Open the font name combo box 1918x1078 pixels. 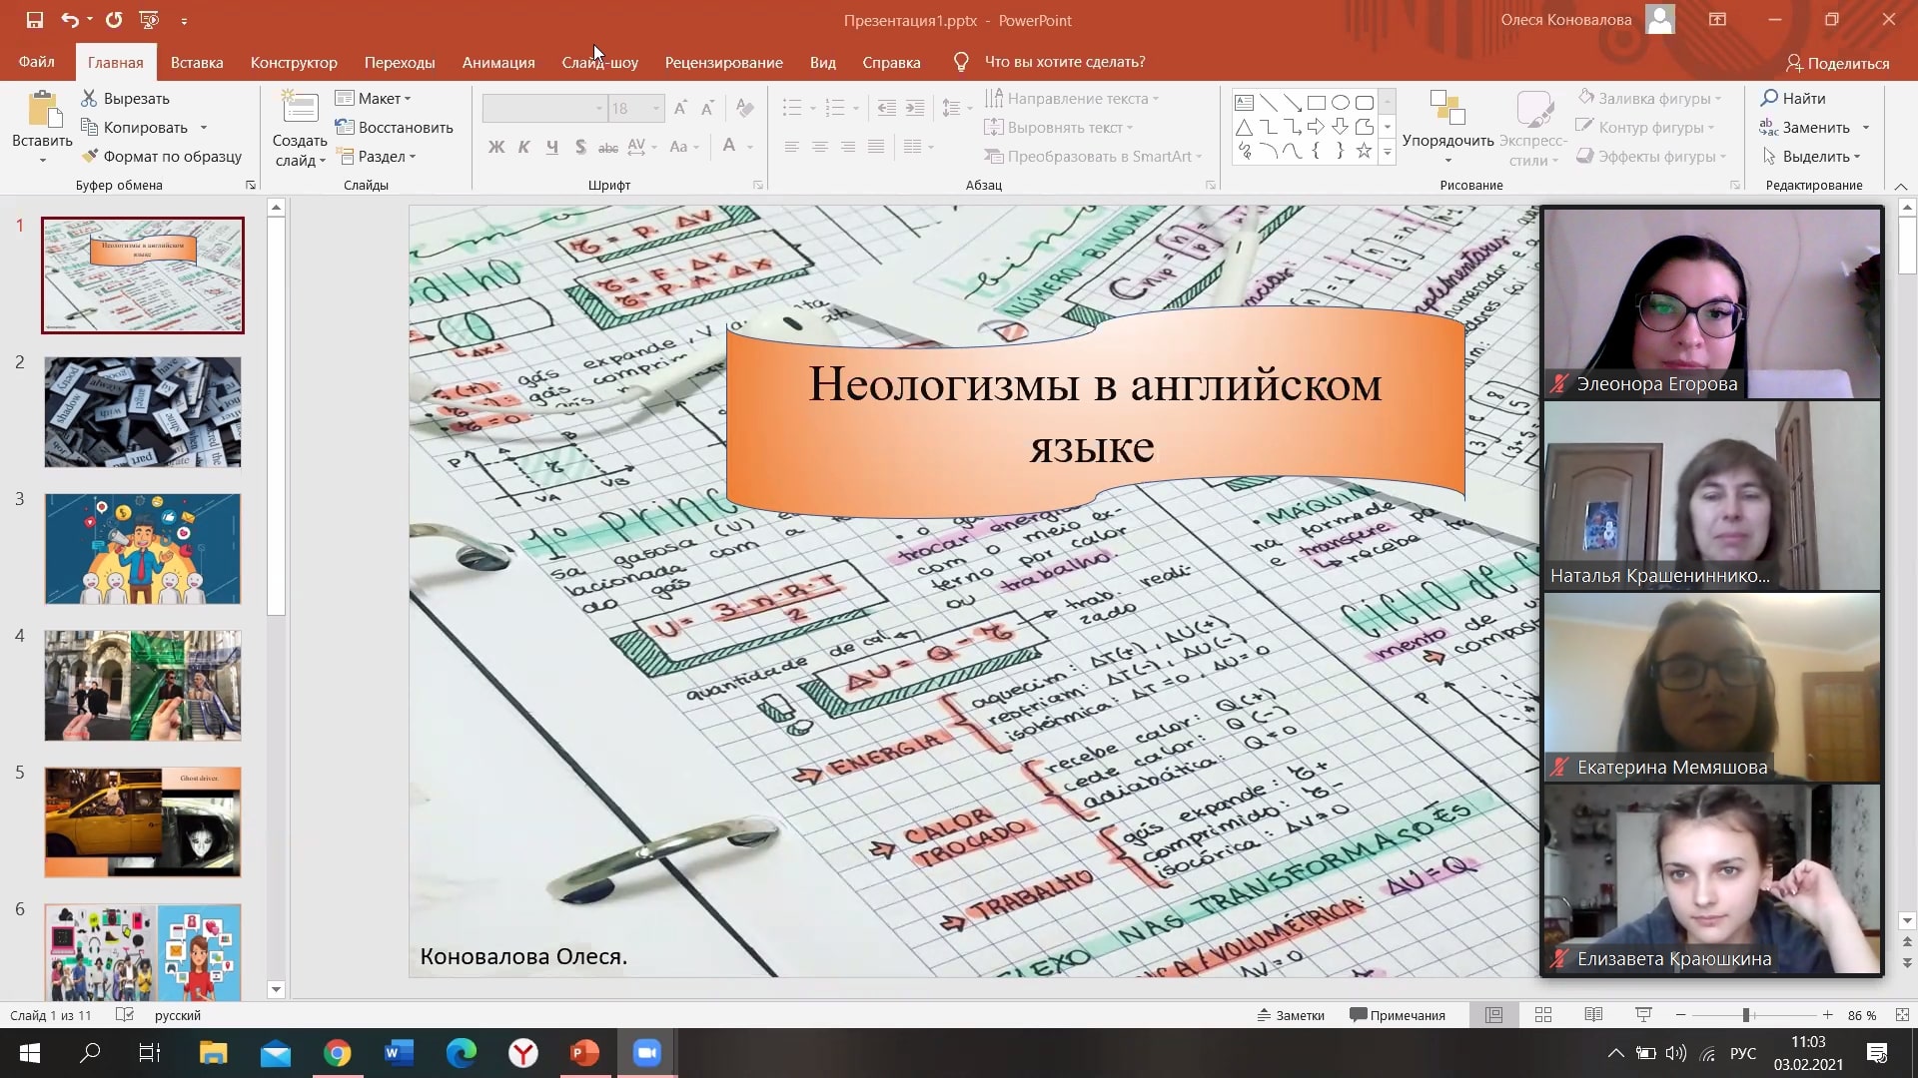coord(544,108)
